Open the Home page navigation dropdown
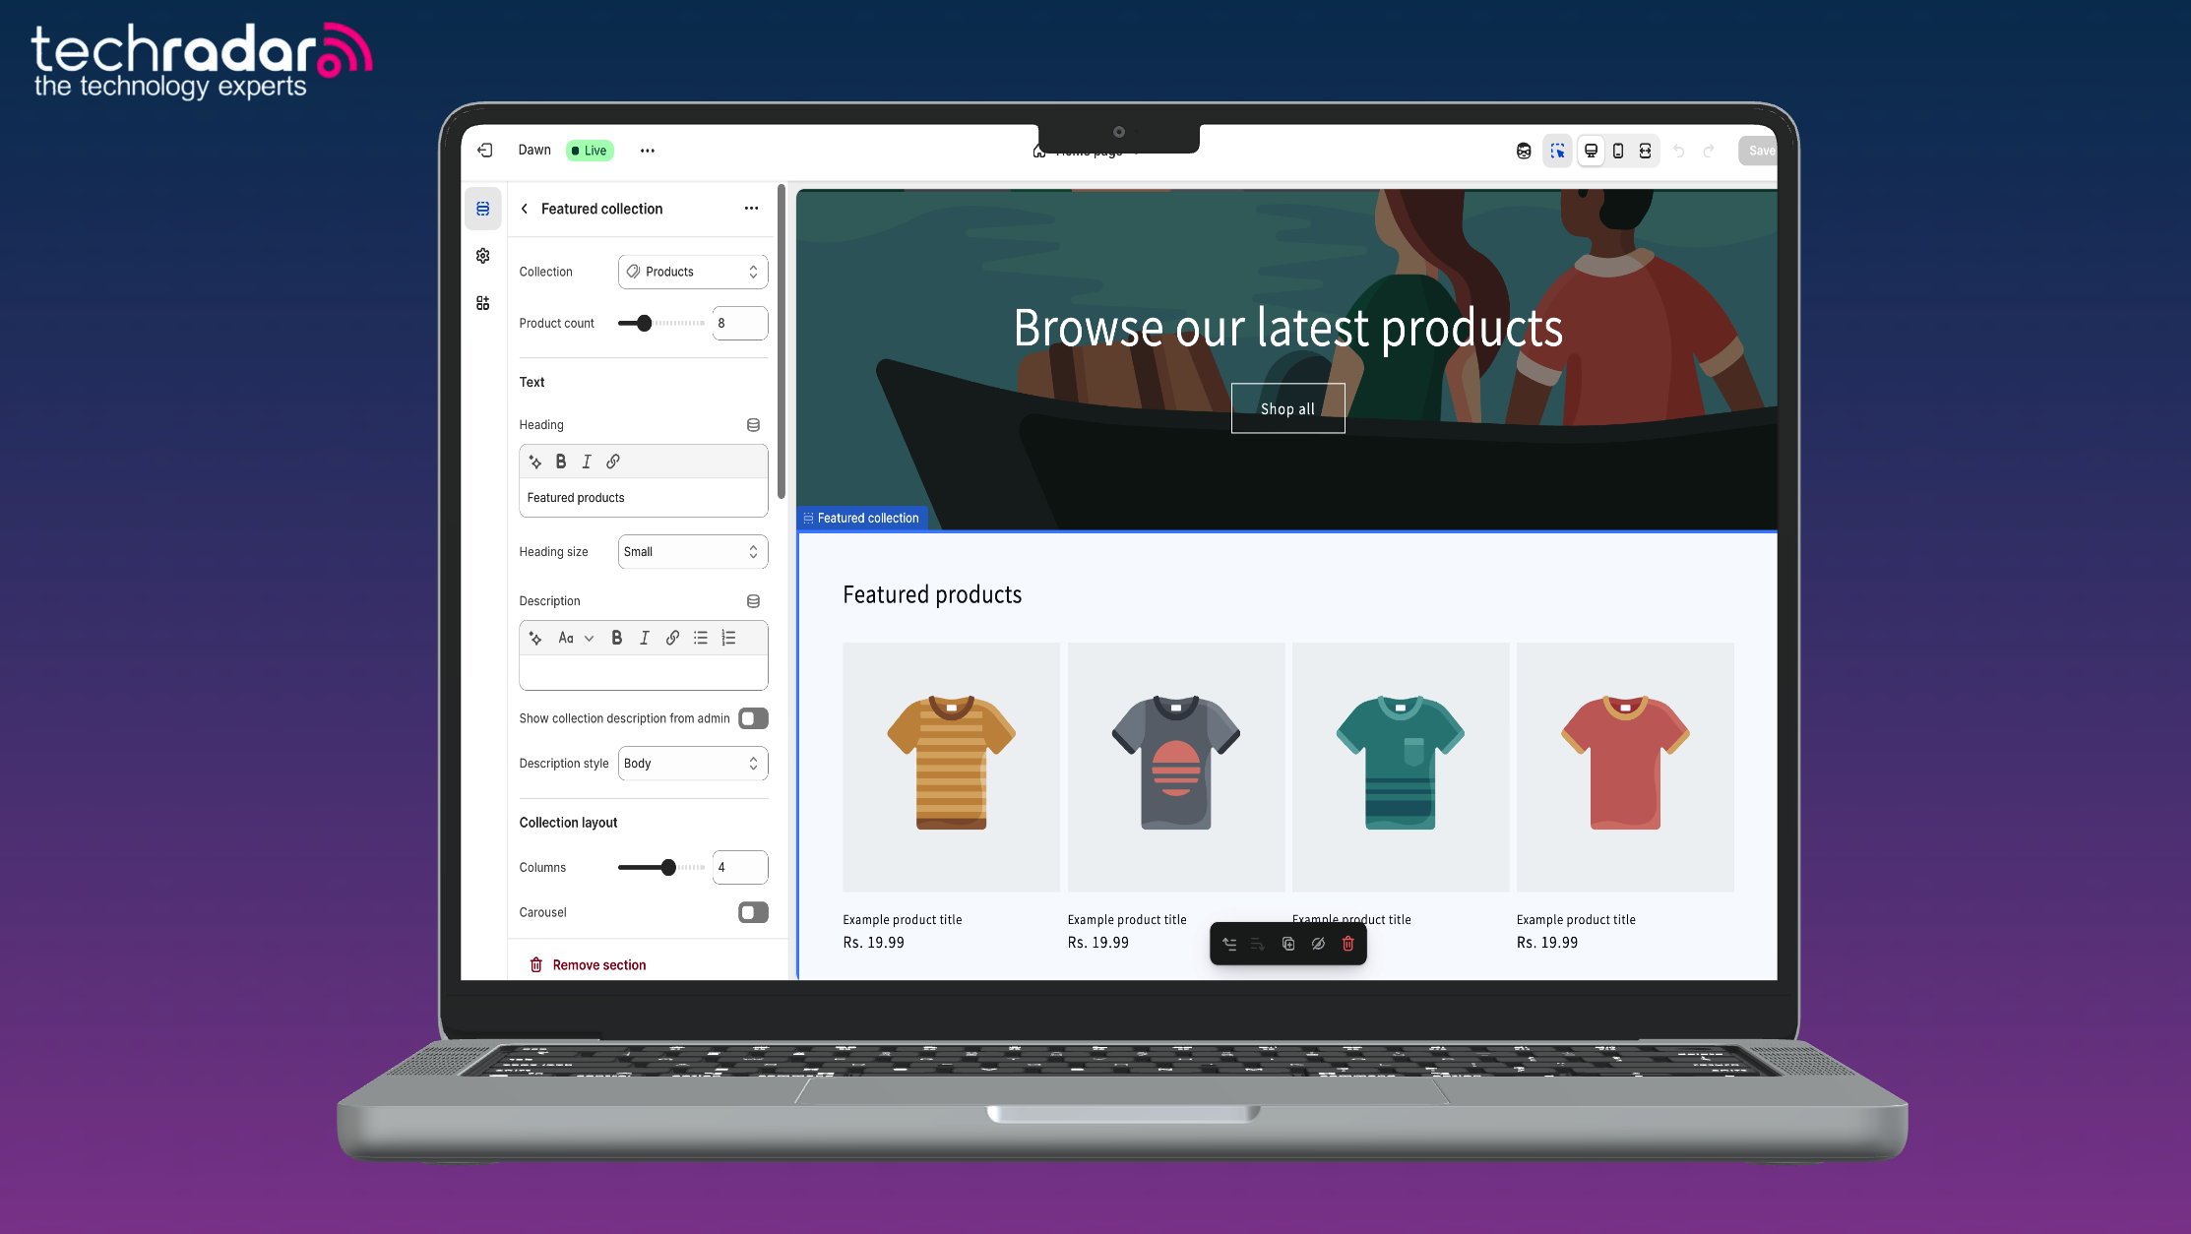2191x1234 pixels. point(1087,151)
